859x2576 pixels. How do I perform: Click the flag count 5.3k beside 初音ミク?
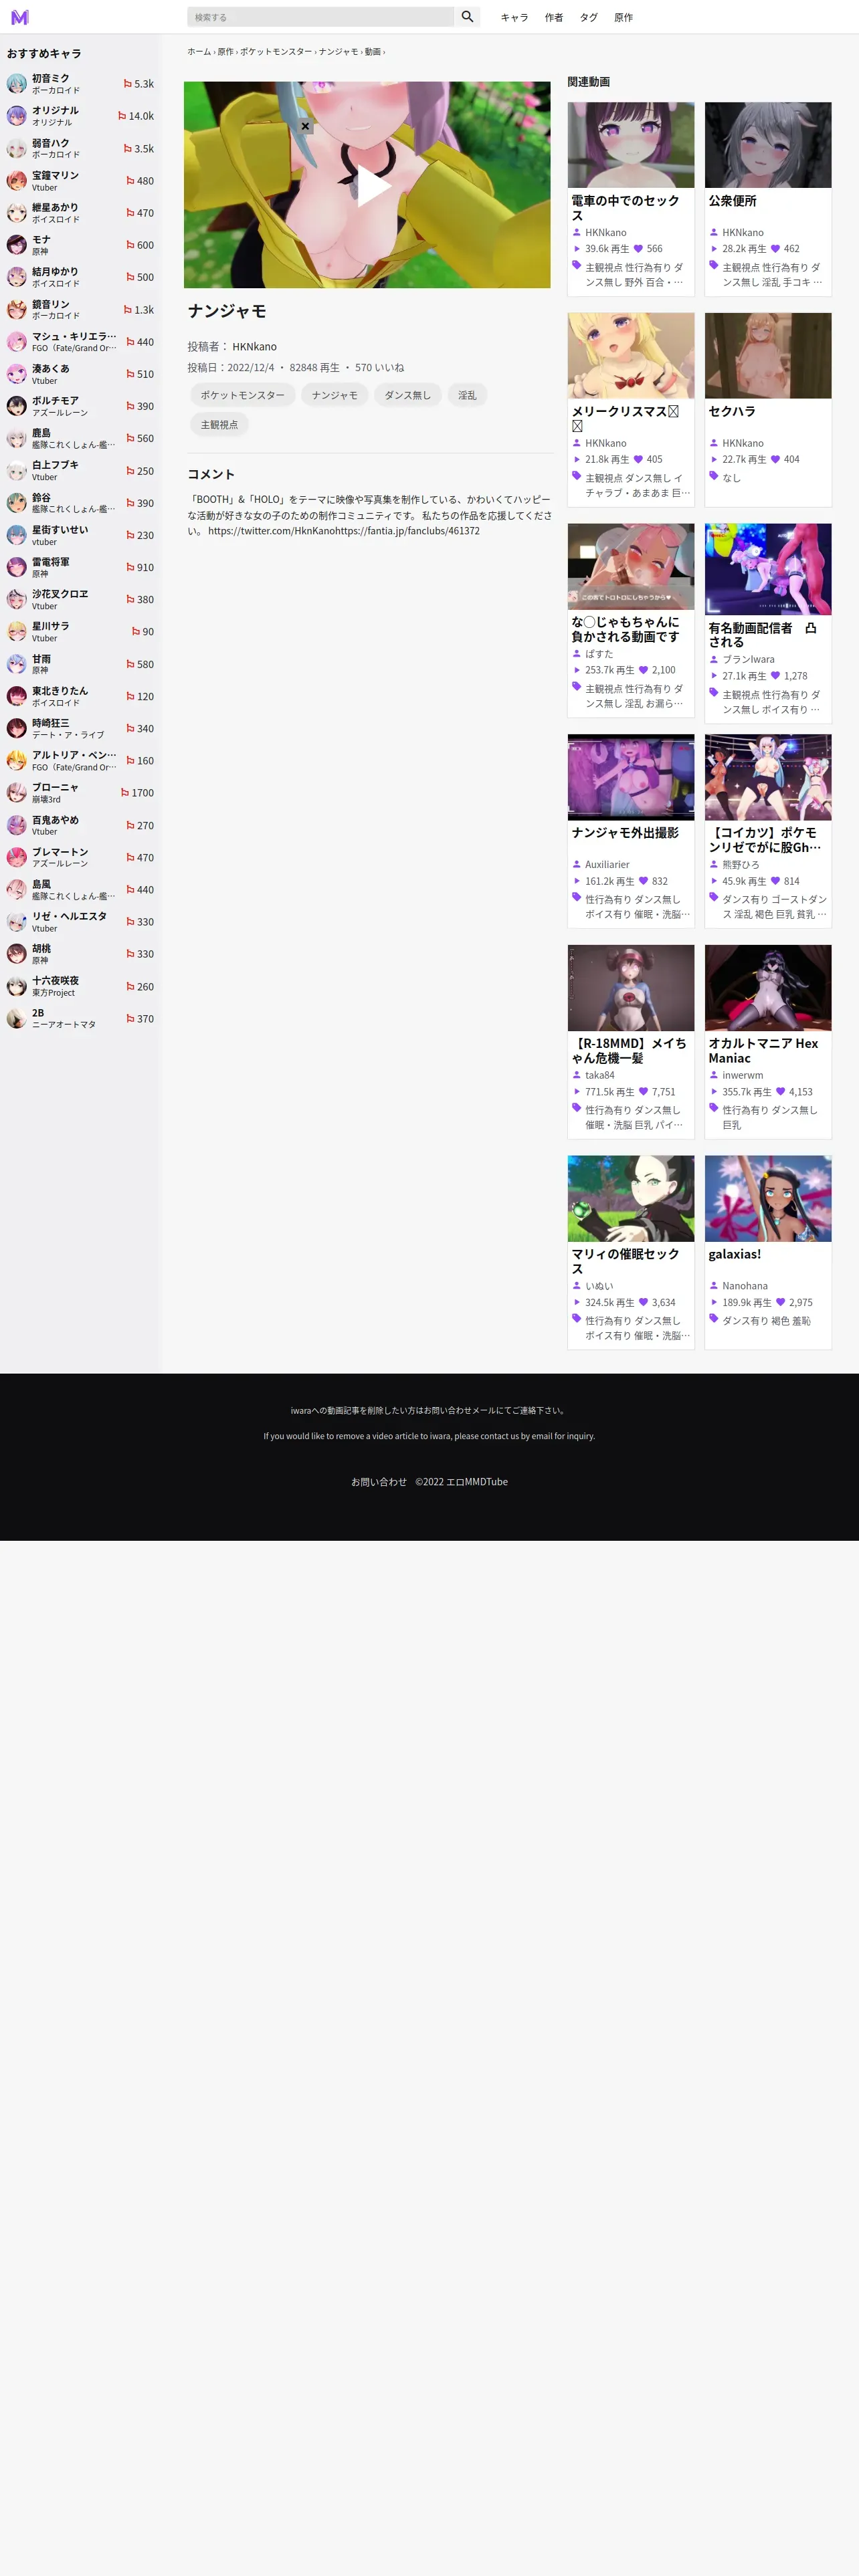click(139, 84)
